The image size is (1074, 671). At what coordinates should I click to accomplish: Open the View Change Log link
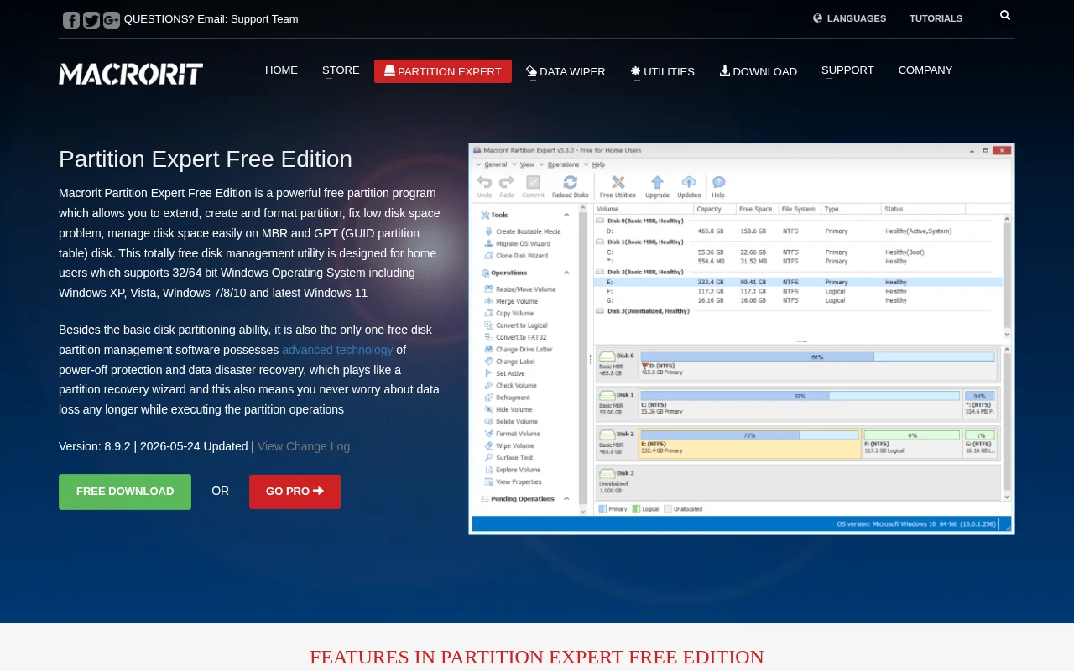[304, 446]
